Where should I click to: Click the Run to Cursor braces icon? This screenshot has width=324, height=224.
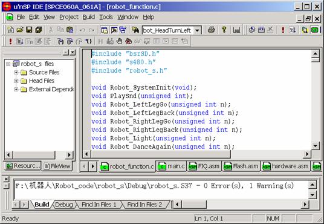(89, 41)
